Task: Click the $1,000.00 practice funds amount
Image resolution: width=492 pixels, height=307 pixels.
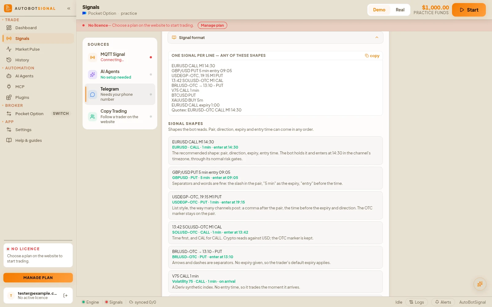Action: pos(435,7)
